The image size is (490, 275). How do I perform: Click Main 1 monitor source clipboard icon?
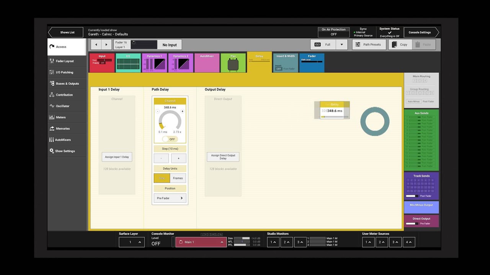[181, 242]
